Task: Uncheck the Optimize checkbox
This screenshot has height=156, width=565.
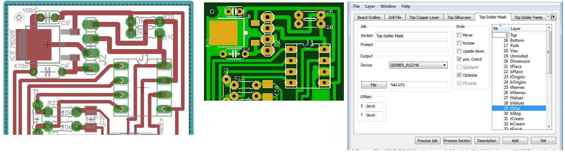Action: pyautogui.click(x=459, y=75)
